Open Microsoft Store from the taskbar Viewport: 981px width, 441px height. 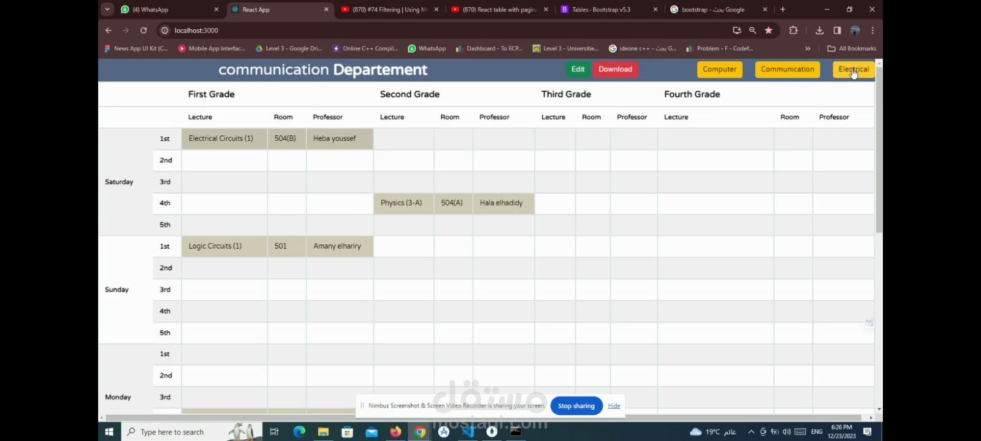point(347,432)
